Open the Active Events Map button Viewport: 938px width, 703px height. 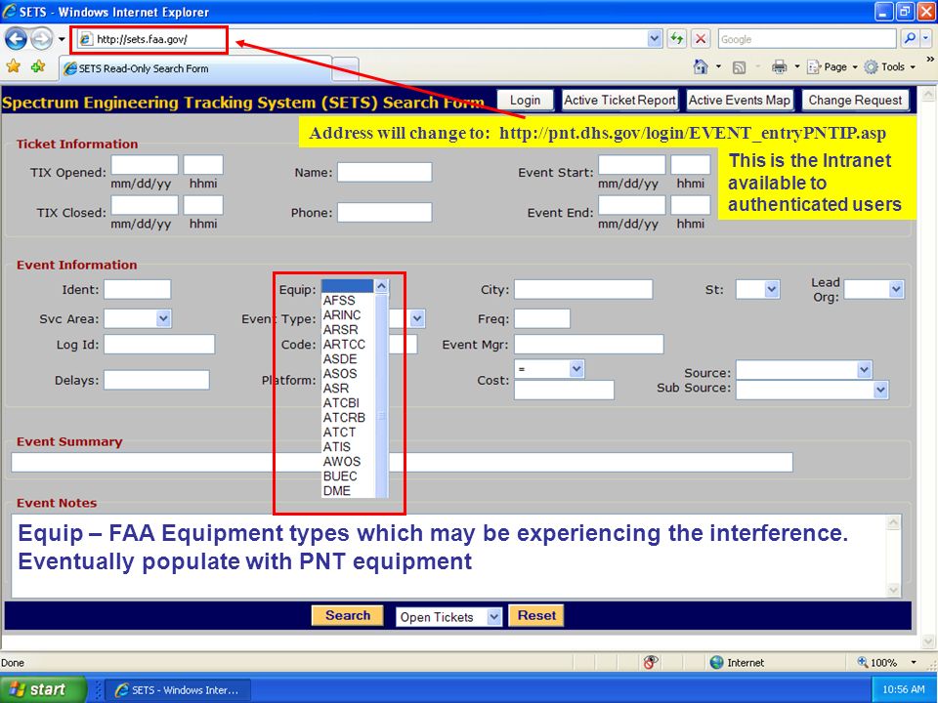click(x=739, y=101)
